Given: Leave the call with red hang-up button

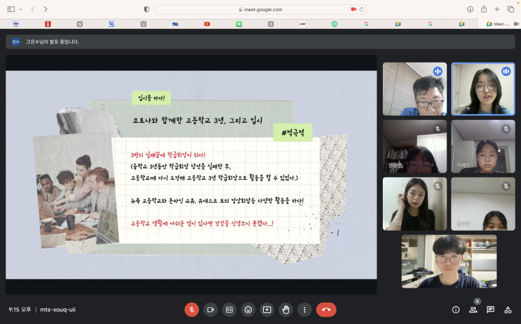Looking at the screenshot, I should 326,309.
